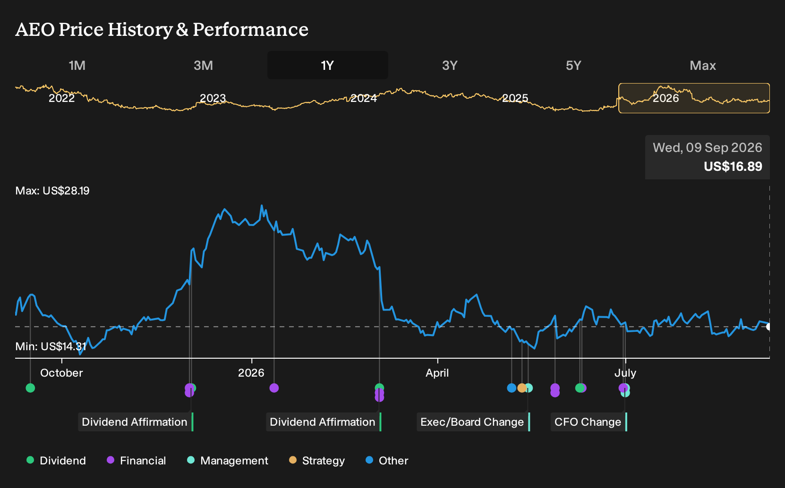Click the US$16.89 price in tooltip
The image size is (785, 488).
click(x=733, y=167)
